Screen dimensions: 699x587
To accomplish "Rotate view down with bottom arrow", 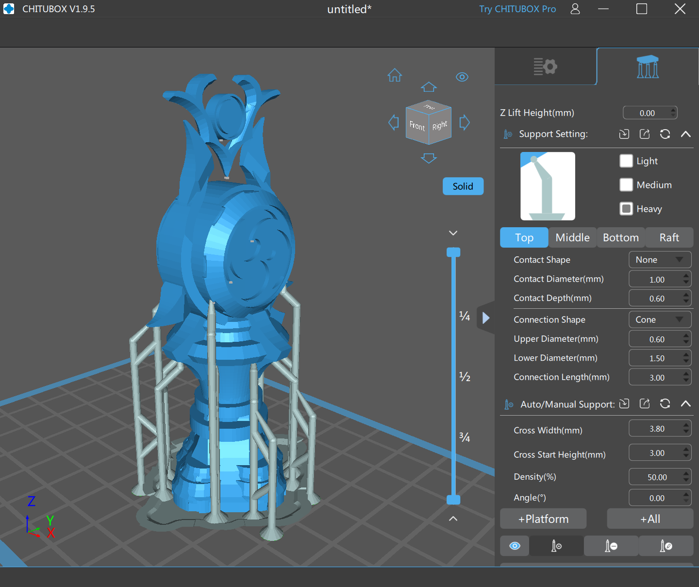I will point(429,158).
